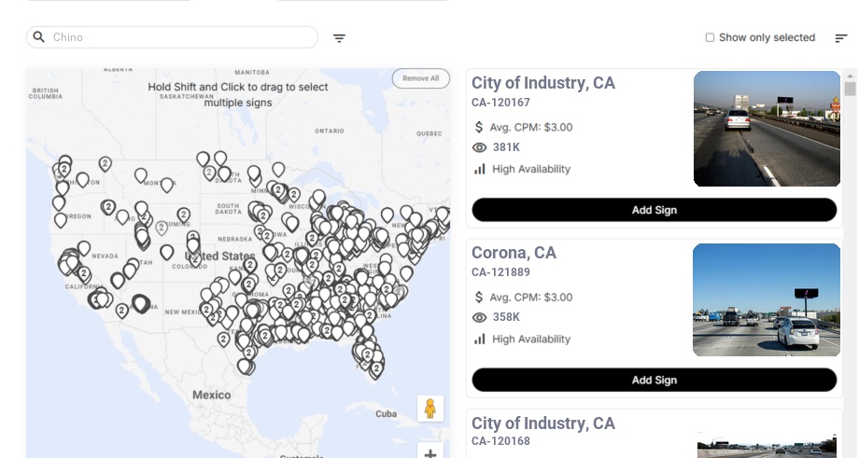
Task: Select the Corona, CA listing title
Action: tap(514, 253)
